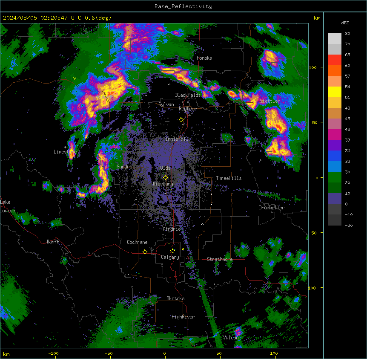Select the slate purple 10 dBZ legend swatch

pos(335,199)
